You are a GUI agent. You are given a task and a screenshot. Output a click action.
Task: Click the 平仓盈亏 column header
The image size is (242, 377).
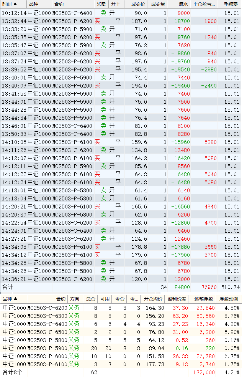point(204,4)
